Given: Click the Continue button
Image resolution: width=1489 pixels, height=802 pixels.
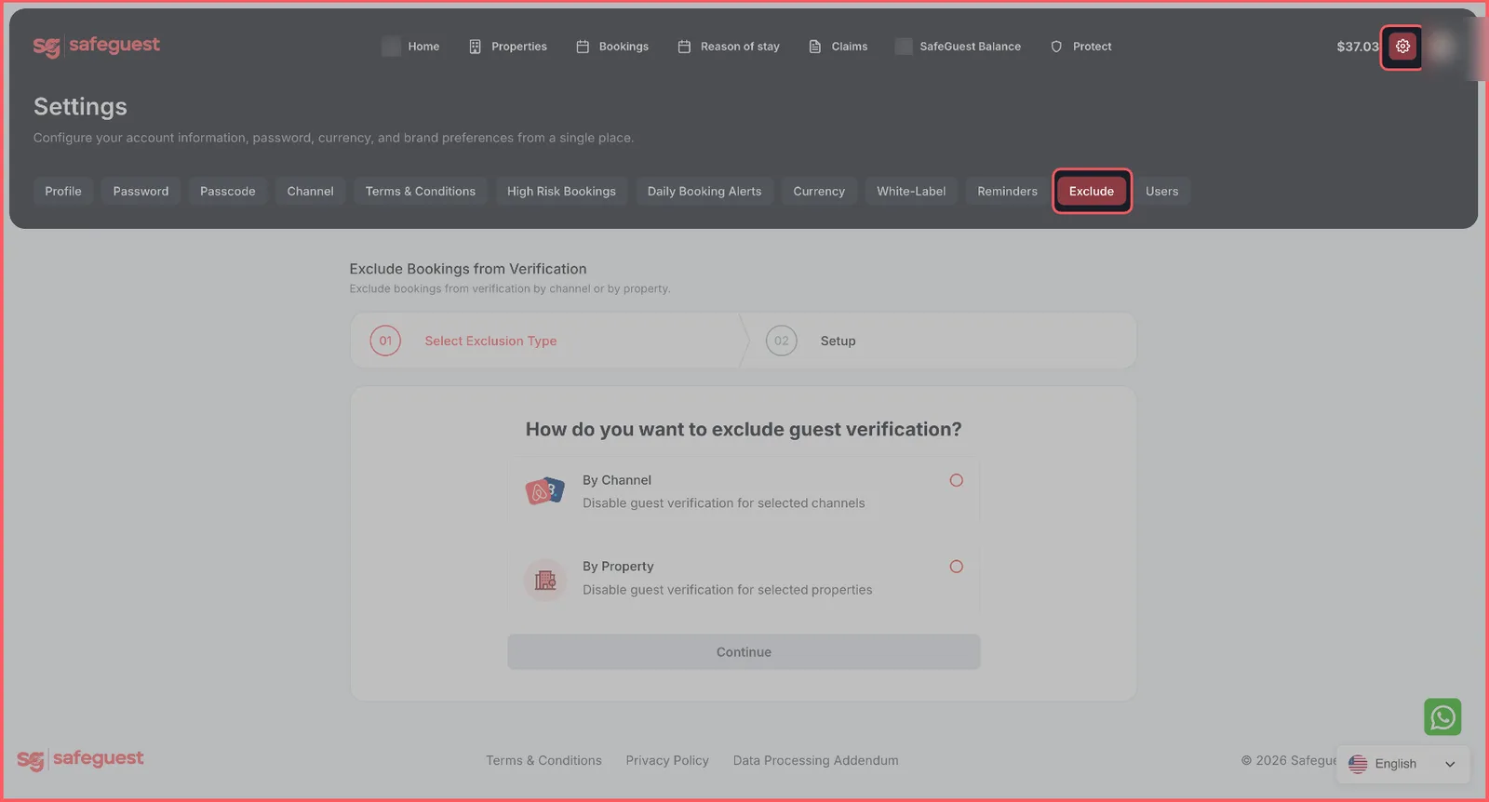Looking at the screenshot, I should coord(744,652).
